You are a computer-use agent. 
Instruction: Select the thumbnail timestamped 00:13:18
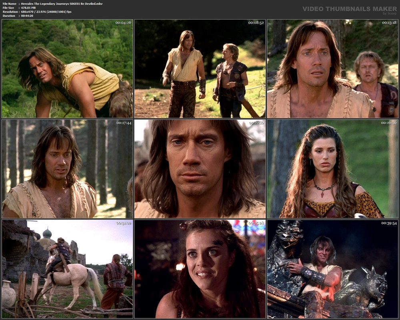click(333, 69)
